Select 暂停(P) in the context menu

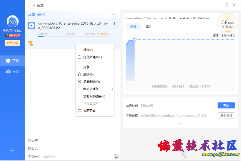88,50
